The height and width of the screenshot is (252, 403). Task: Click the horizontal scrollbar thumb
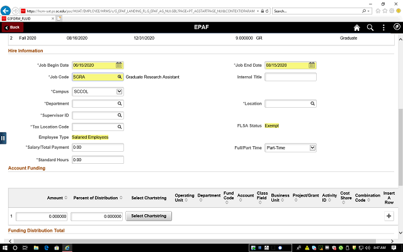(195, 241)
